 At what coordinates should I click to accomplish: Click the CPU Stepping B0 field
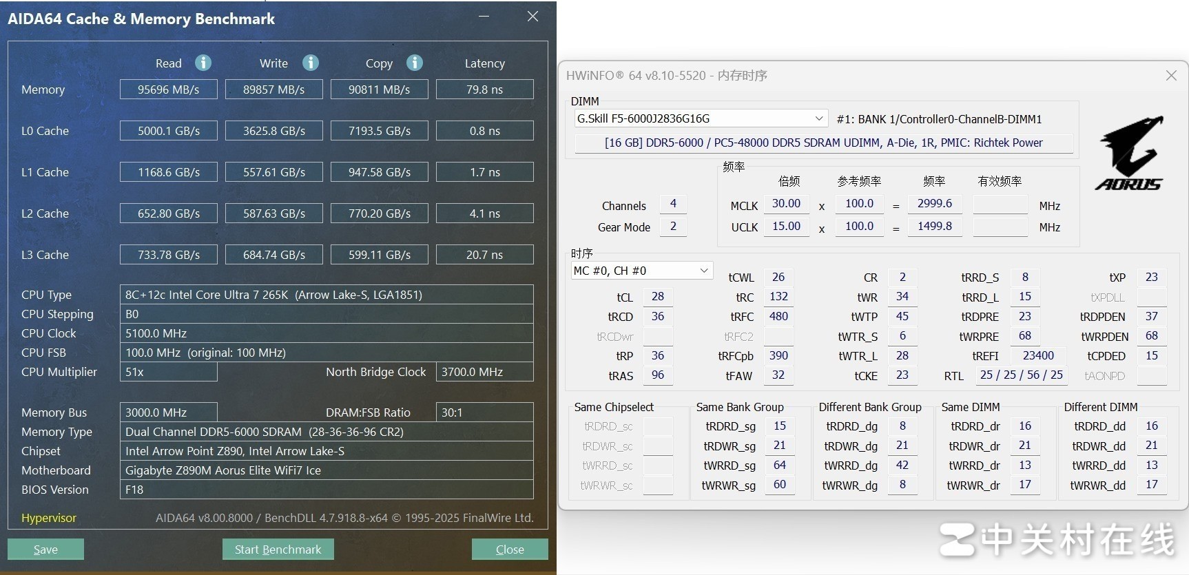327,314
